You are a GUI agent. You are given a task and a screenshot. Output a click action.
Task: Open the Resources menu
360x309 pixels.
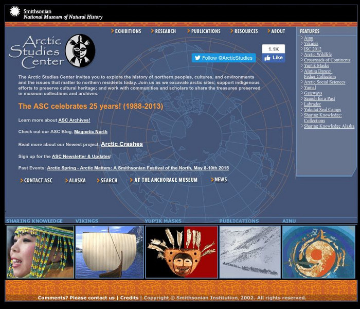point(244,31)
